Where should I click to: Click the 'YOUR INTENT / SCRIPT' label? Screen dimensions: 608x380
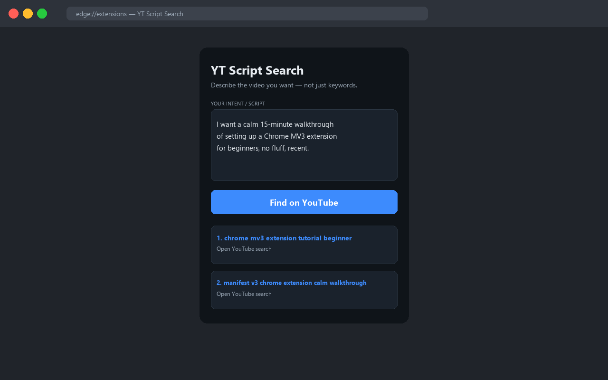pos(238,104)
